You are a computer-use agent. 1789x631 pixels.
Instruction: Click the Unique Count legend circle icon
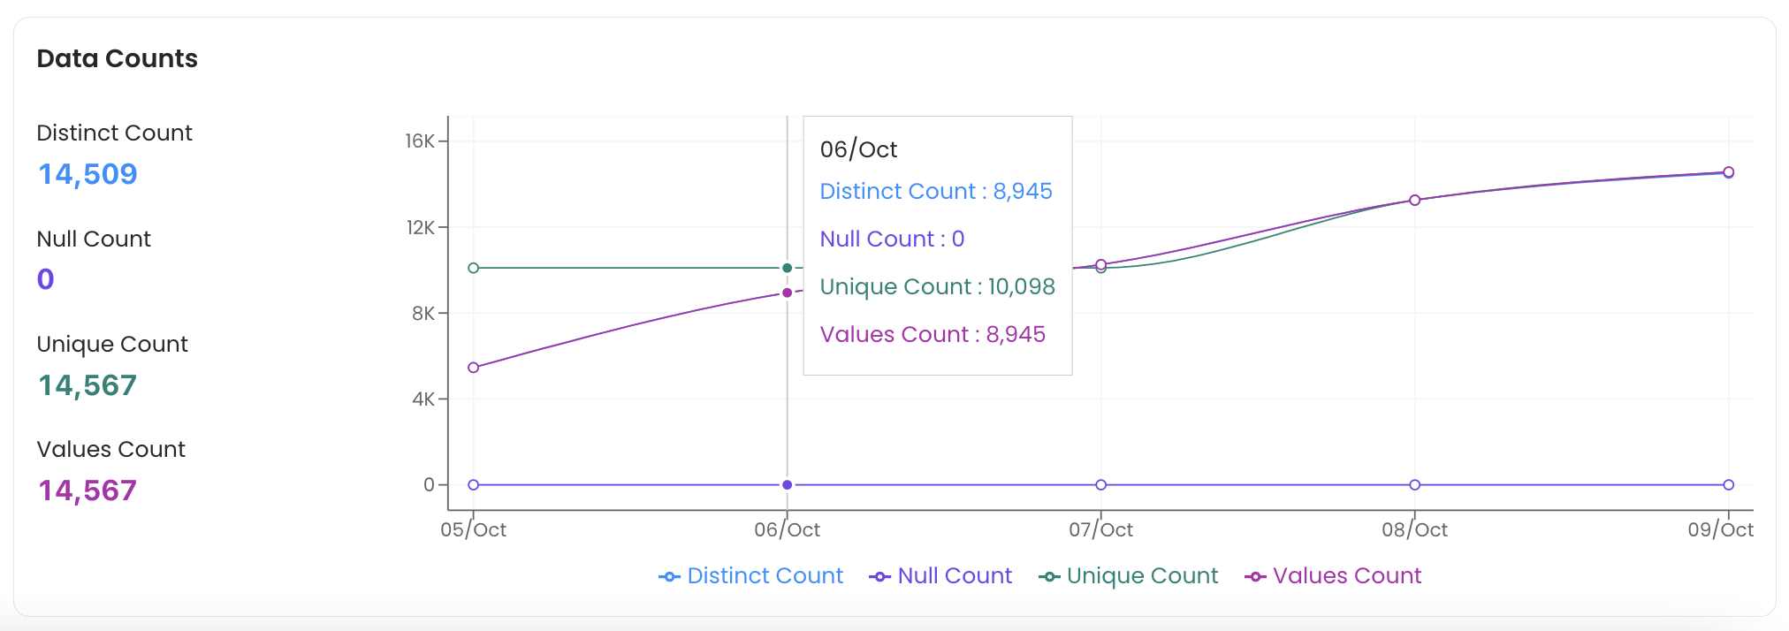(x=1048, y=576)
